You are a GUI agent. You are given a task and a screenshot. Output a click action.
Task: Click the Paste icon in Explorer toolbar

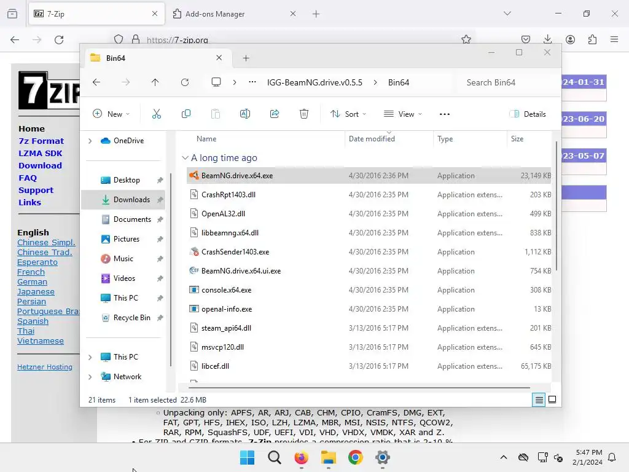point(216,114)
